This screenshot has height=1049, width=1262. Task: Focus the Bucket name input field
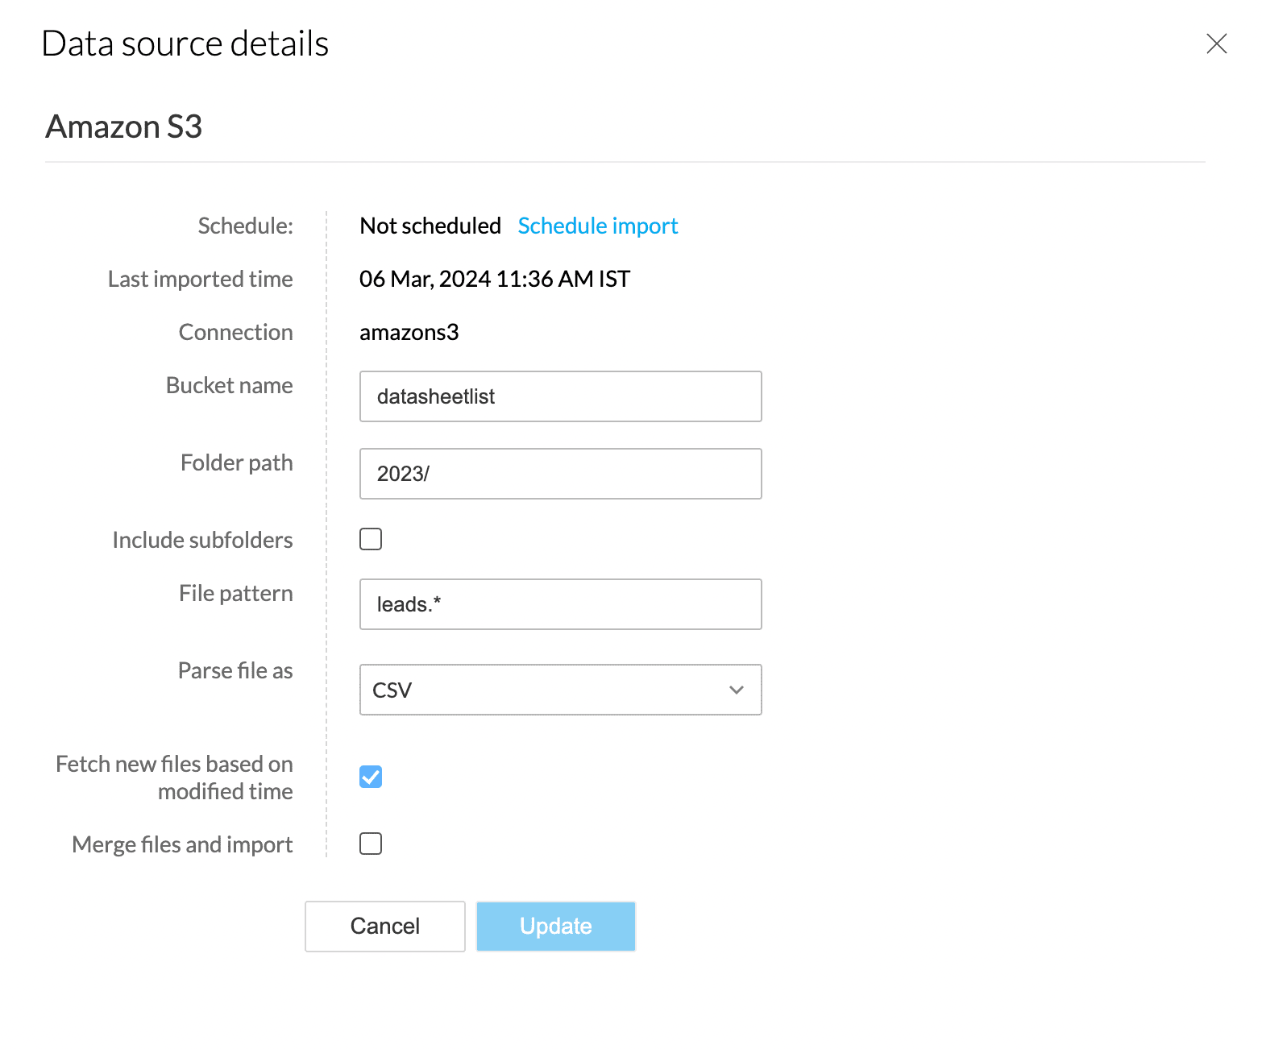[x=560, y=396]
